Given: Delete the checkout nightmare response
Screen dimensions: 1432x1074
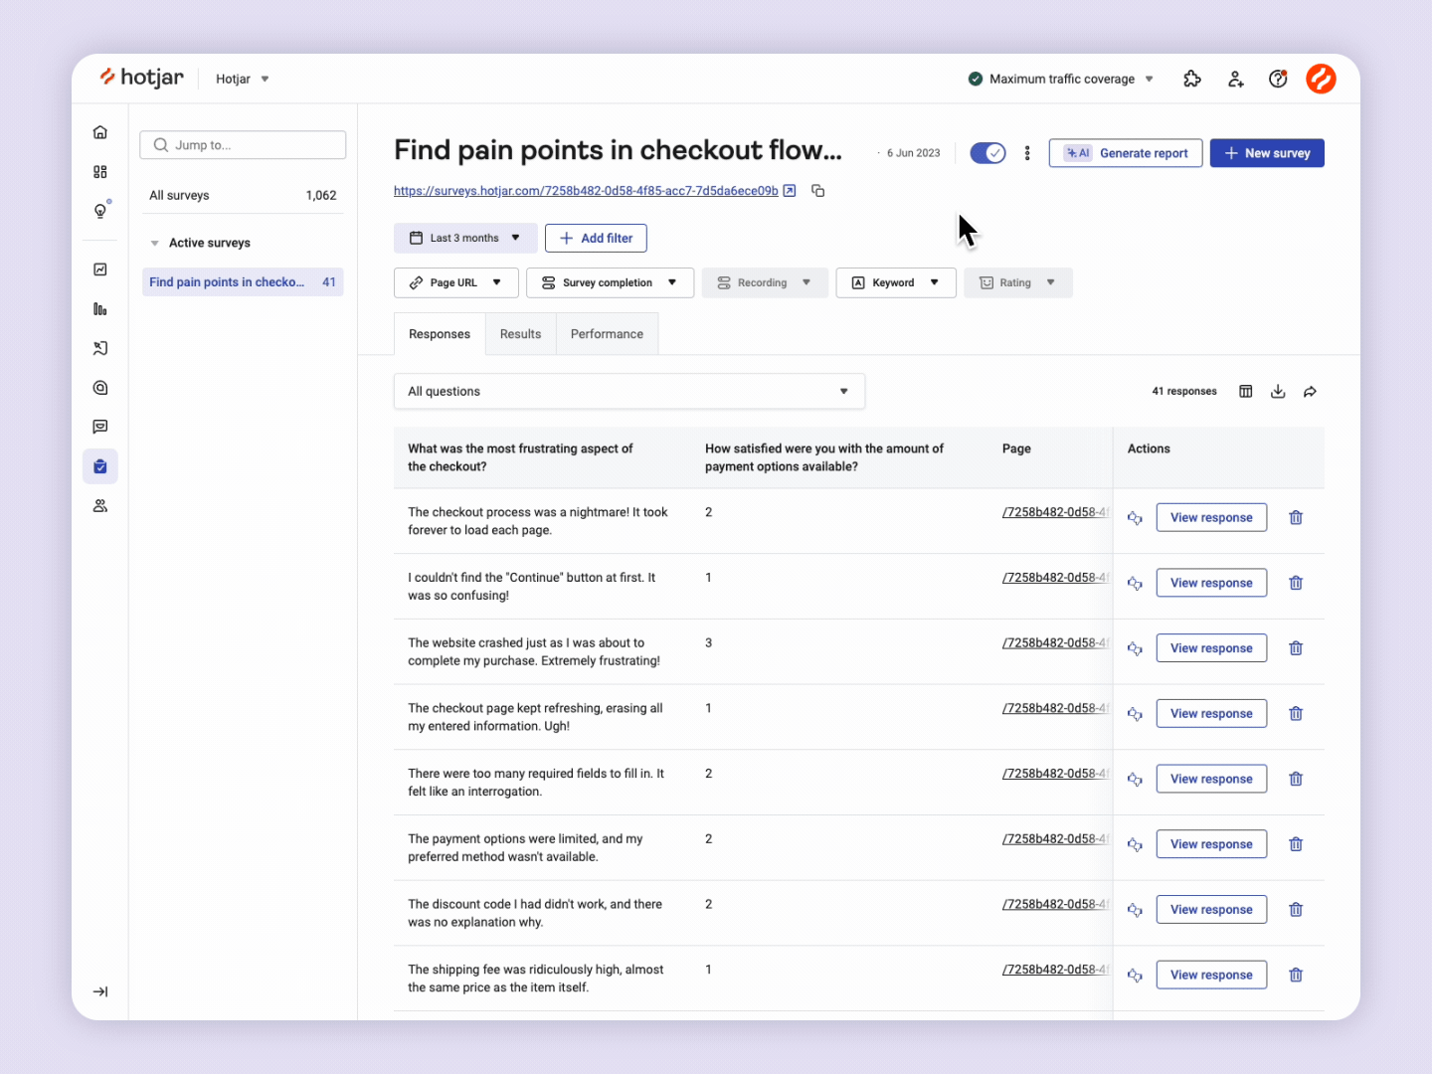Looking at the screenshot, I should 1296,517.
